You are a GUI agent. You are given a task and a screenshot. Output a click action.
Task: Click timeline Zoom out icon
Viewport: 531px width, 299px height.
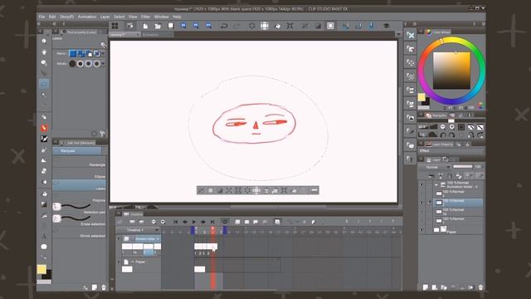pyautogui.click(x=153, y=222)
